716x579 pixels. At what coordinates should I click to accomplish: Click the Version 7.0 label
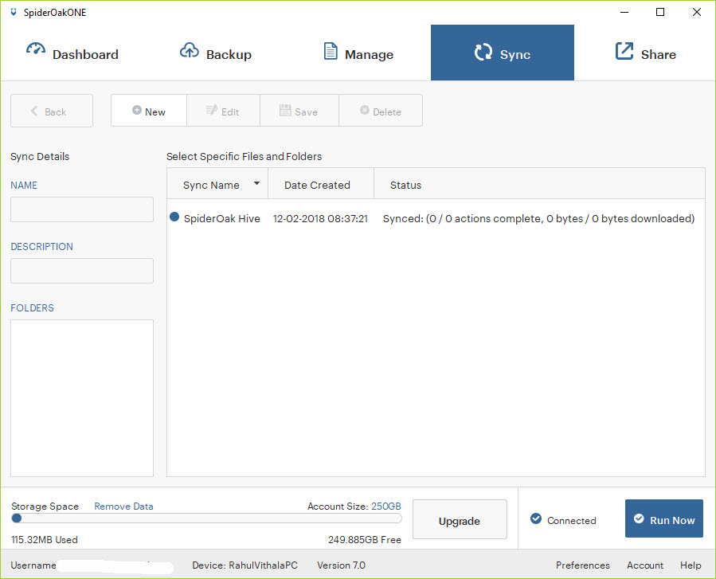341,565
